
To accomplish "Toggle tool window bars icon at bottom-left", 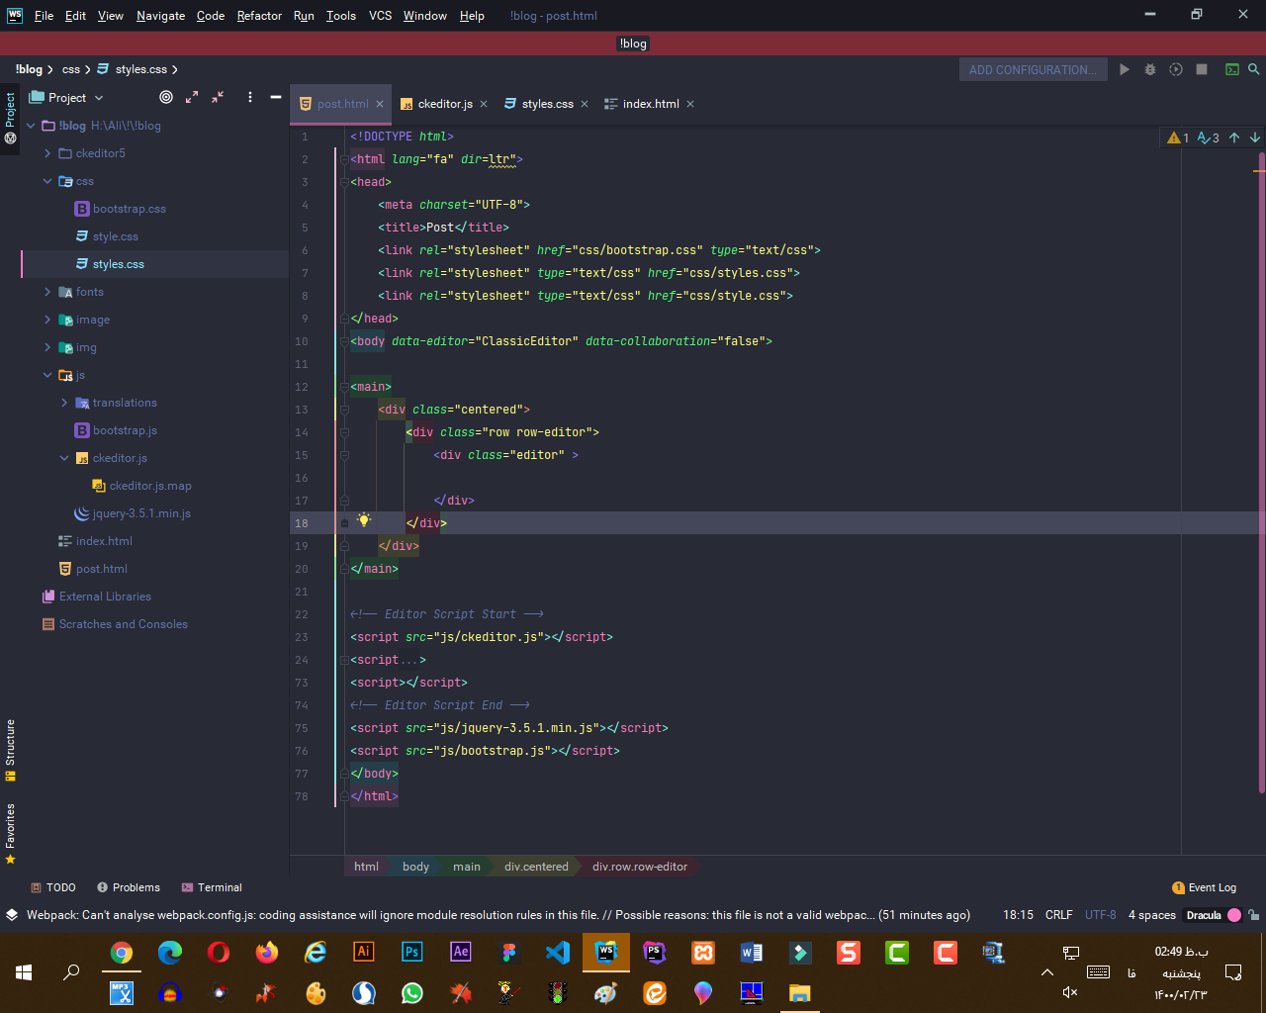I will pos(11,915).
